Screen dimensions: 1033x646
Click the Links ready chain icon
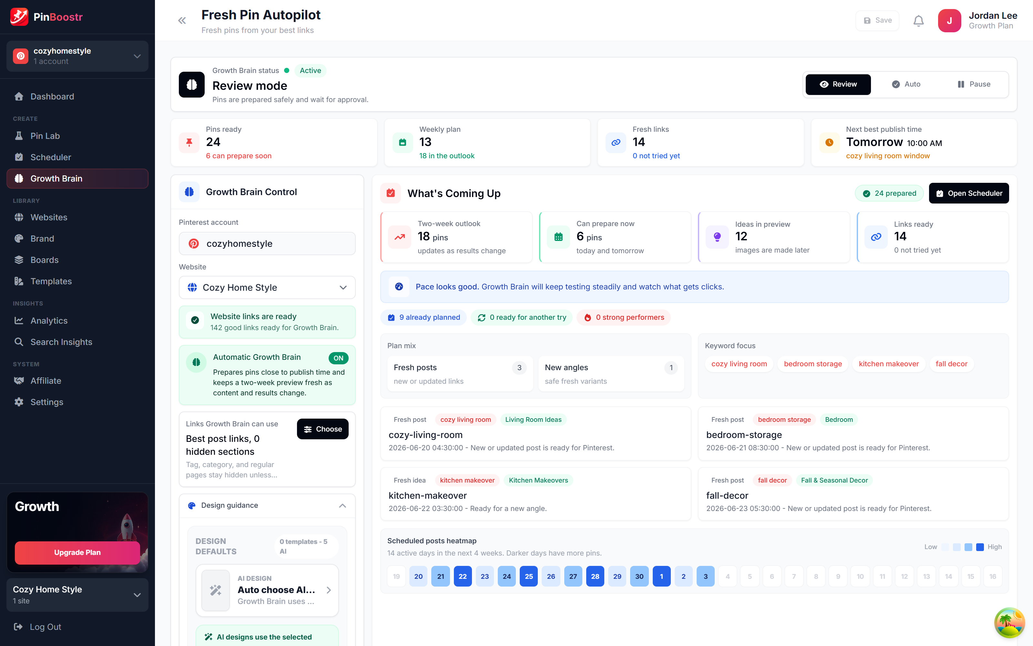[x=876, y=237]
